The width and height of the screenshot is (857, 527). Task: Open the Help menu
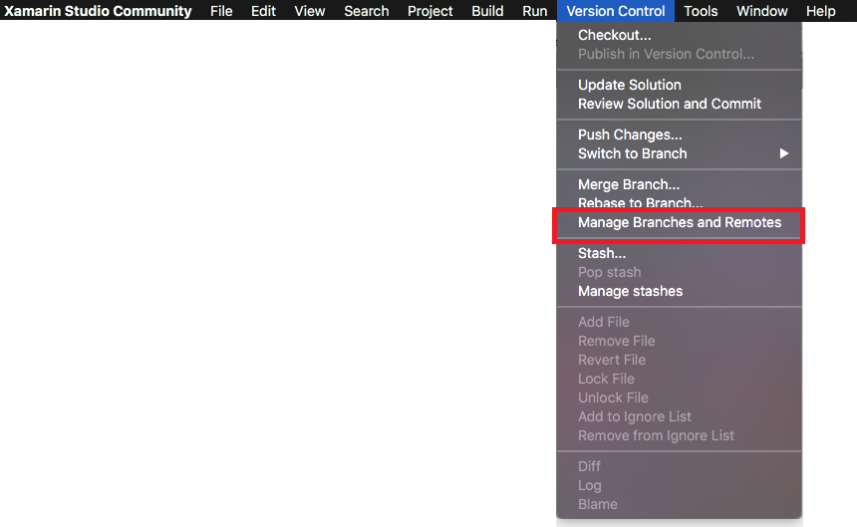[820, 11]
